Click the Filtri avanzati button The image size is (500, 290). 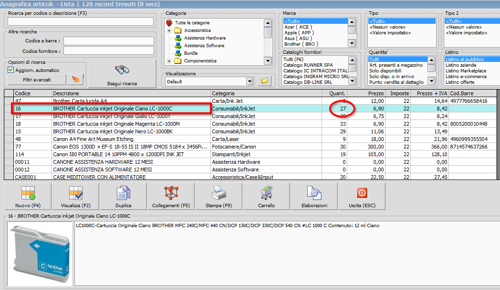[37, 80]
